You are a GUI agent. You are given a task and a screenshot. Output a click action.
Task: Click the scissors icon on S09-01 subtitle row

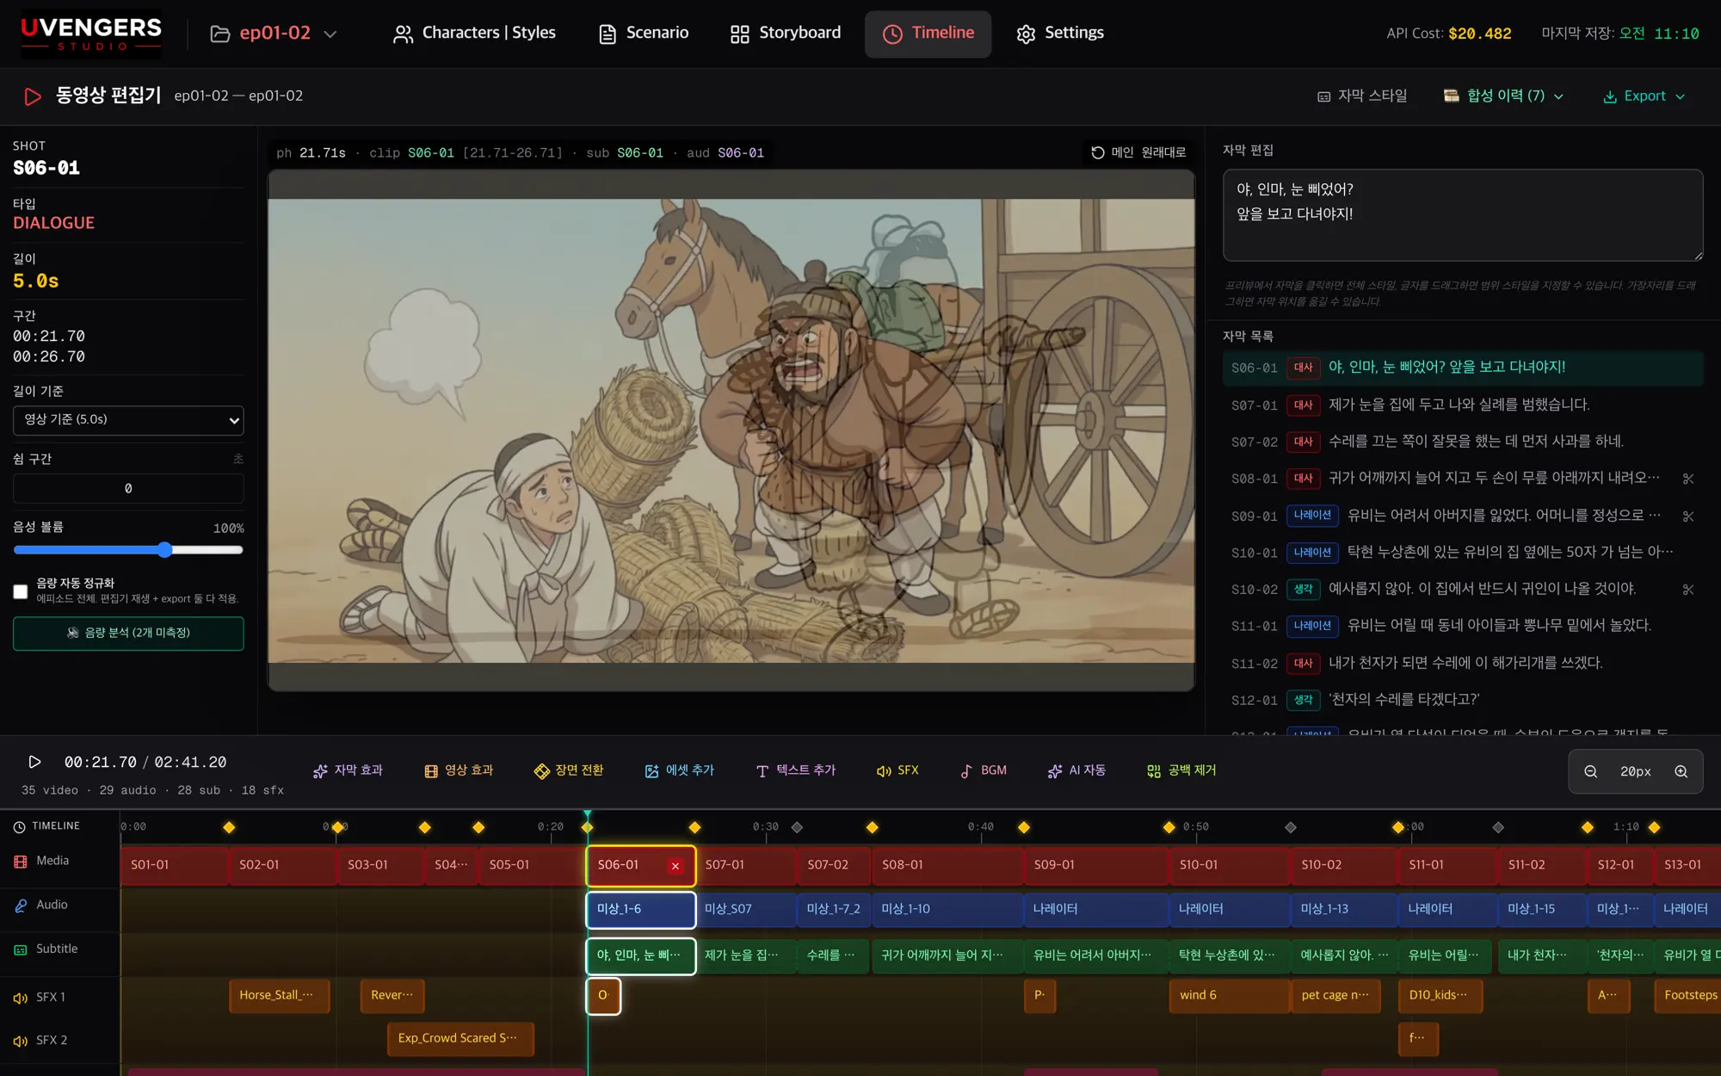(x=1688, y=516)
